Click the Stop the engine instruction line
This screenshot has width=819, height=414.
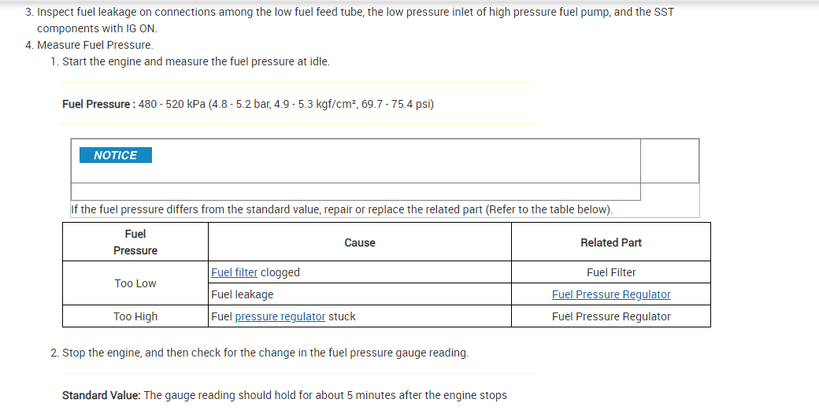(265, 353)
